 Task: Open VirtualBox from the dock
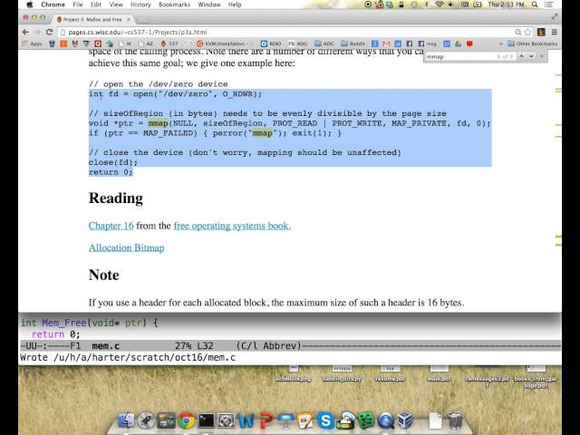pos(405,420)
